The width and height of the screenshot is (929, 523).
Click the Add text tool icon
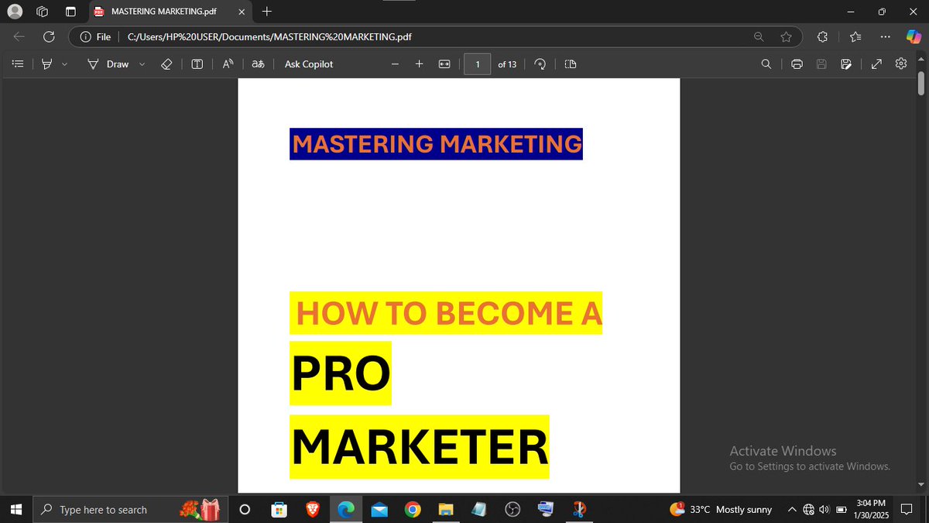coord(197,64)
